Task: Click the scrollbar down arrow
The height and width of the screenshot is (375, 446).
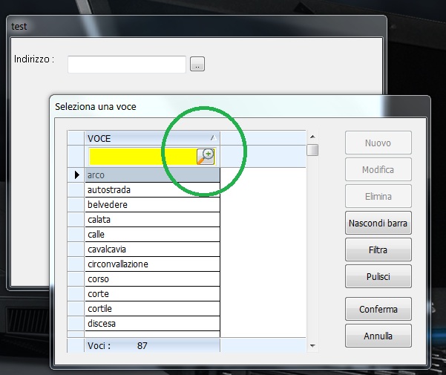Action: coord(312,346)
